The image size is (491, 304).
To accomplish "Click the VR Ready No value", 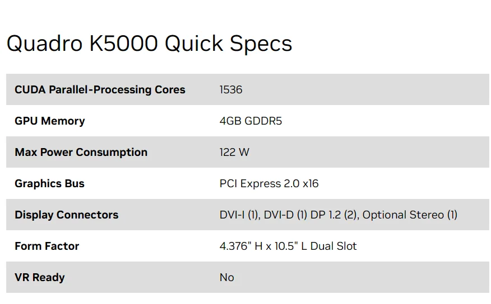I will (226, 277).
